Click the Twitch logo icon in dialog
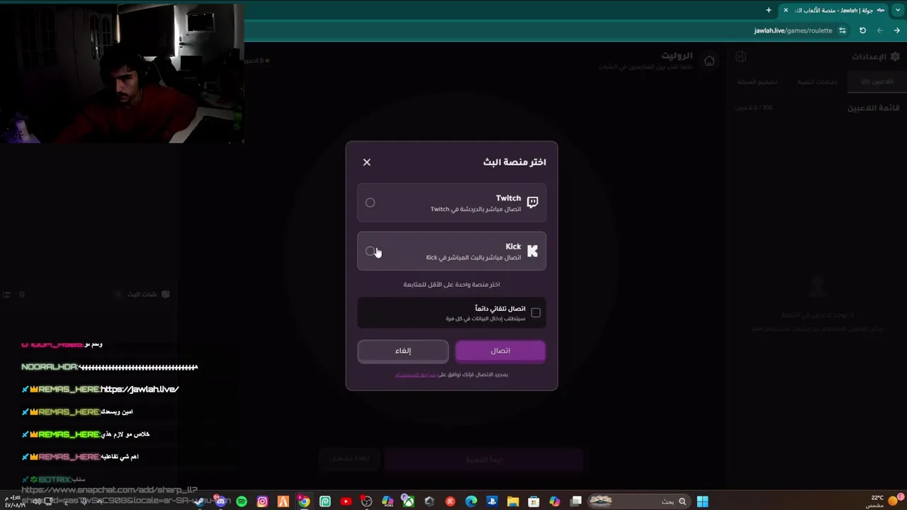Viewport: 907px width, 510px height. point(532,203)
